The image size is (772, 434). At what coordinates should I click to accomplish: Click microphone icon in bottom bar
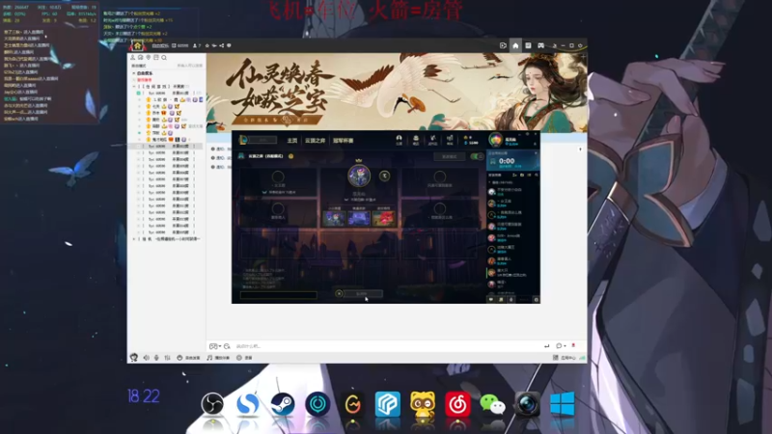point(156,358)
